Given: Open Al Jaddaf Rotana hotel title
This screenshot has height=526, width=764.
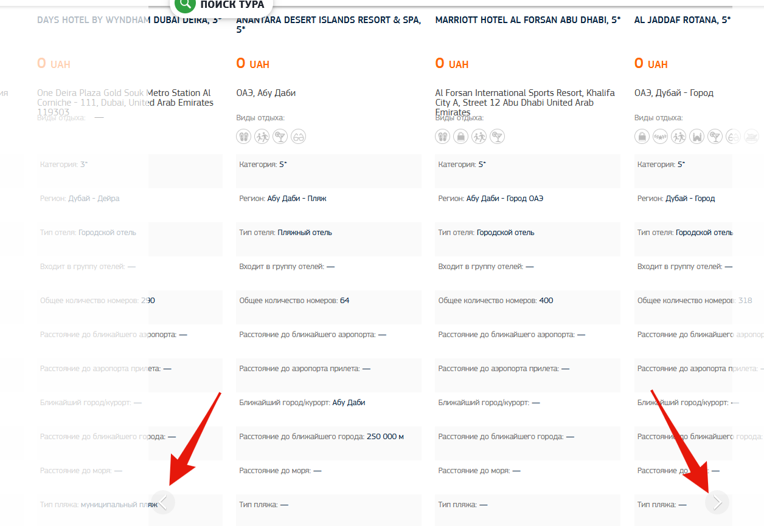Looking at the screenshot, I should point(682,20).
